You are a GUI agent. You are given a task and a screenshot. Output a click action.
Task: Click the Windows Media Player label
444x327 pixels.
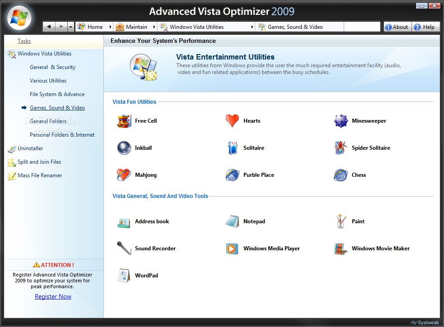[271, 249]
